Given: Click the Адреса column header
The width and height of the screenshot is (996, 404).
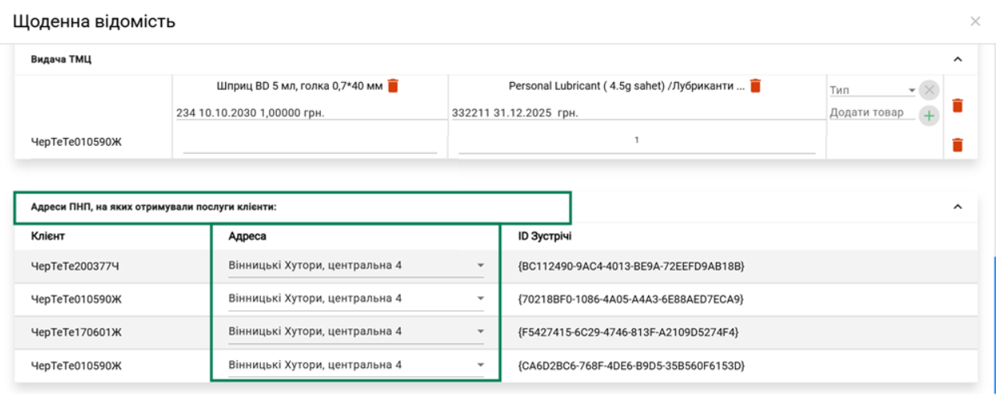Looking at the screenshot, I should (x=247, y=237).
